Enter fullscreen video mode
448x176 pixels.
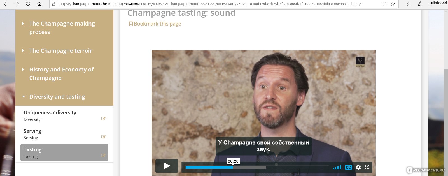[x=367, y=167]
